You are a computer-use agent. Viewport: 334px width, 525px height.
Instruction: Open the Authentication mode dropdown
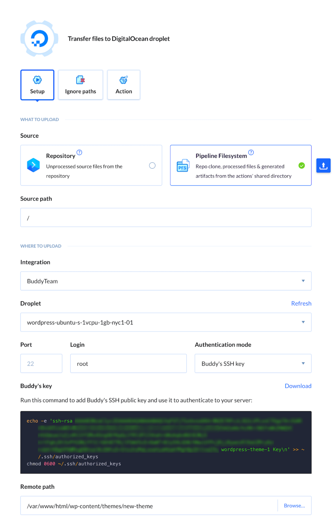253,363
